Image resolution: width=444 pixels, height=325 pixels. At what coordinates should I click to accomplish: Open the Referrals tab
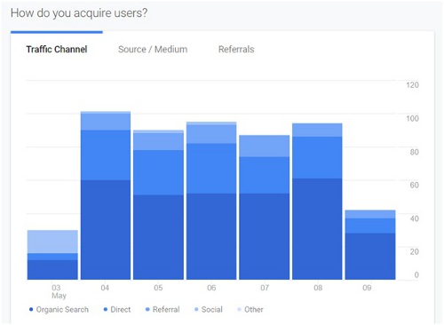236,49
